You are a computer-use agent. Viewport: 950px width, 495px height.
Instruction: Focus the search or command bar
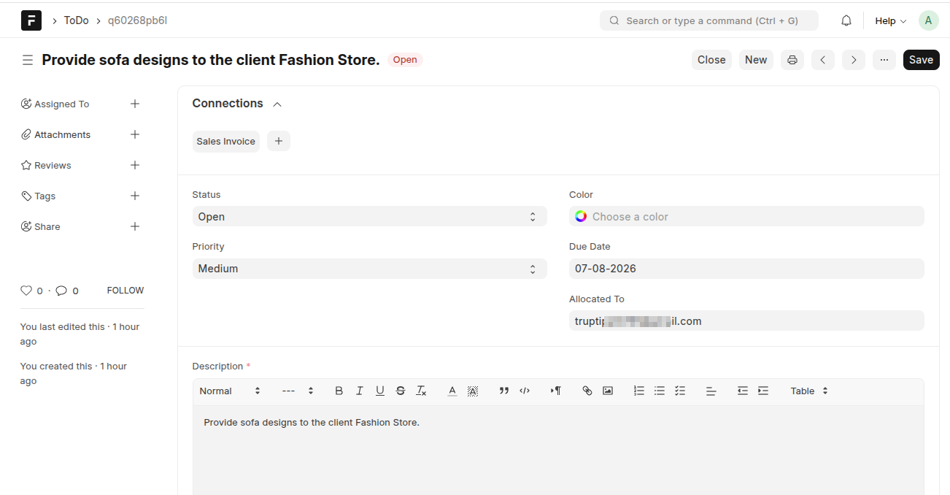point(708,20)
